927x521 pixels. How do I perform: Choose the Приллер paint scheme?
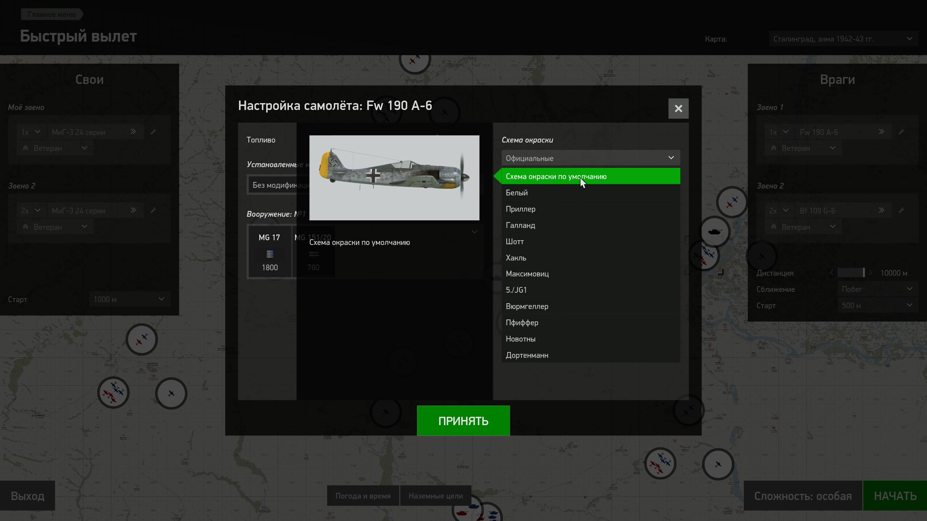click(591, 209)
